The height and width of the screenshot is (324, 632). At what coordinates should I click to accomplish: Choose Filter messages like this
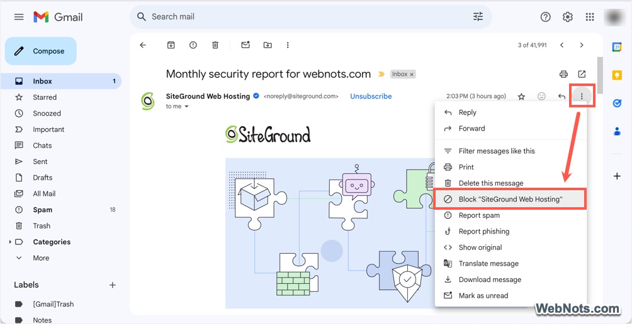pyautogui.click(x=511, y=151)
